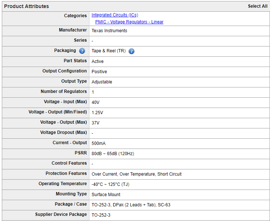Select the PSRR 80dB ~ 65dB value
Image resolution: width=270 pixels, height=221 pixels.
click(x=113, y=154)
